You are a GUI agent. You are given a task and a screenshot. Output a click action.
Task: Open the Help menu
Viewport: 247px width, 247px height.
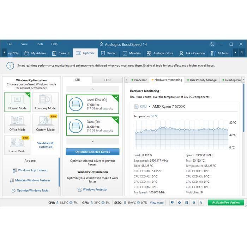[x=54, y=44]
